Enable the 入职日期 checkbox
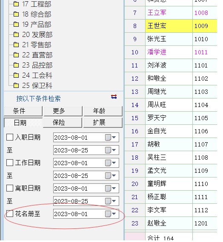Screen dimensions: 223x242 pyautogui.click(x=10, y=137)
